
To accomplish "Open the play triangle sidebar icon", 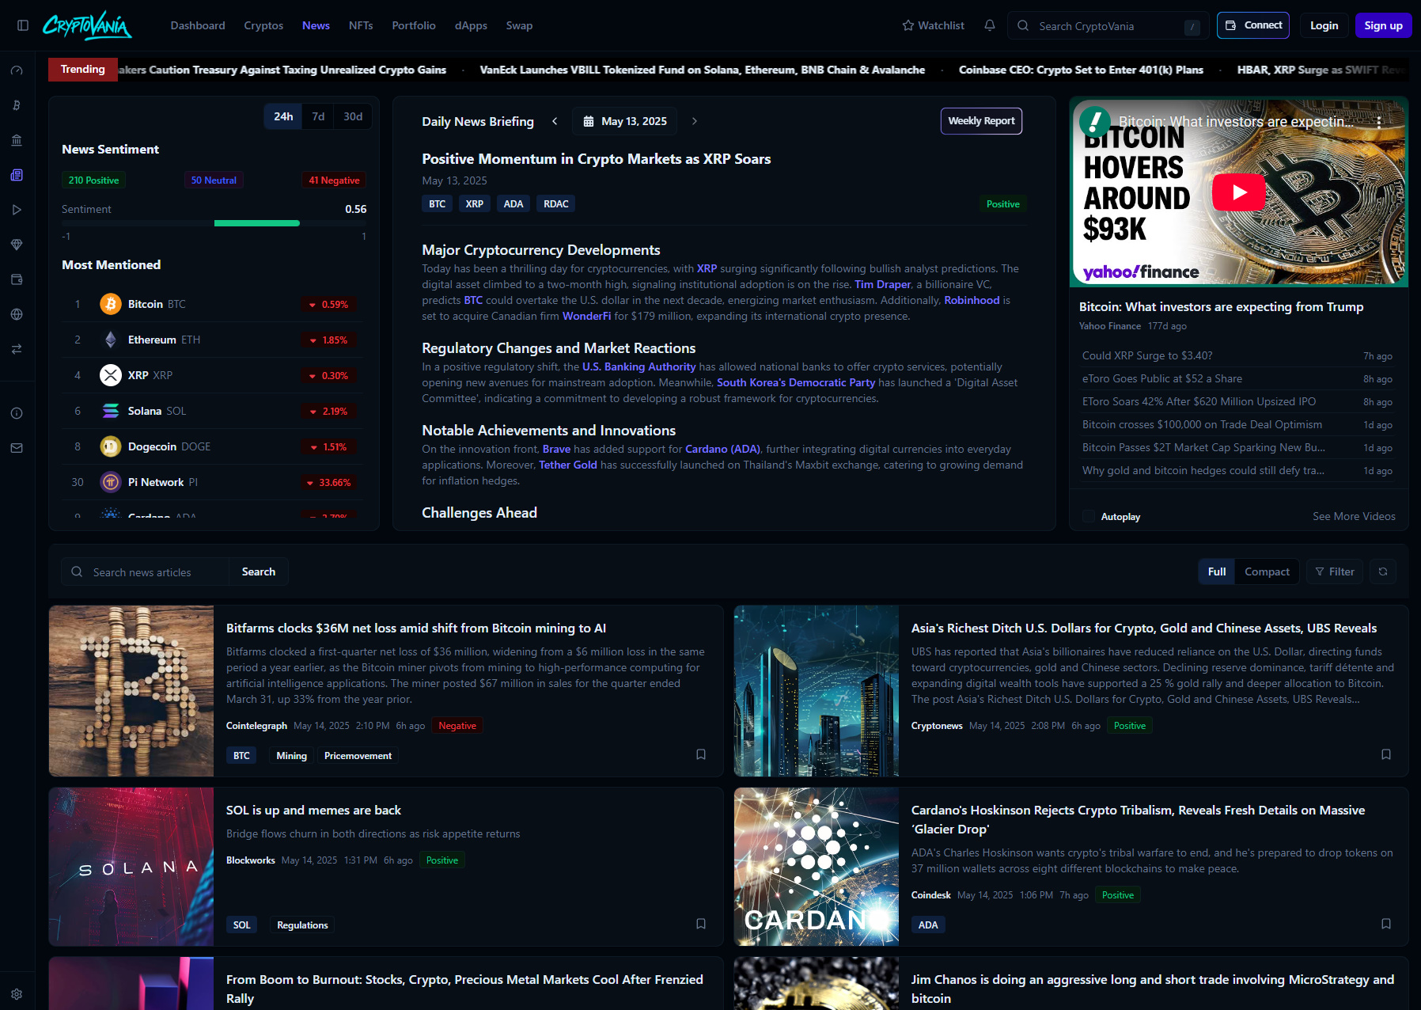I will [17, 210].
